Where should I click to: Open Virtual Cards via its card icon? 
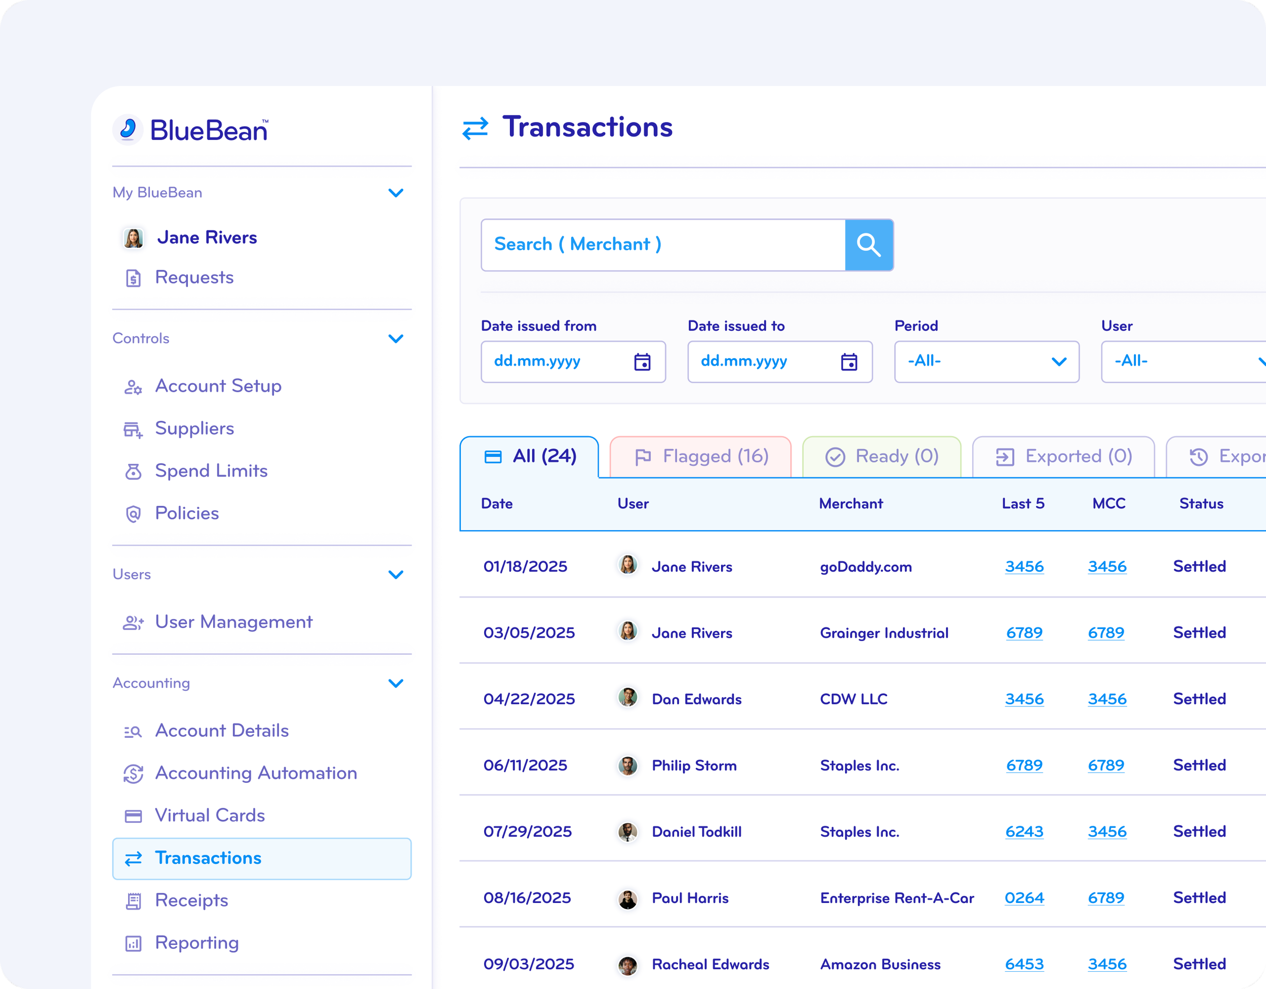[x=133, y=816]
